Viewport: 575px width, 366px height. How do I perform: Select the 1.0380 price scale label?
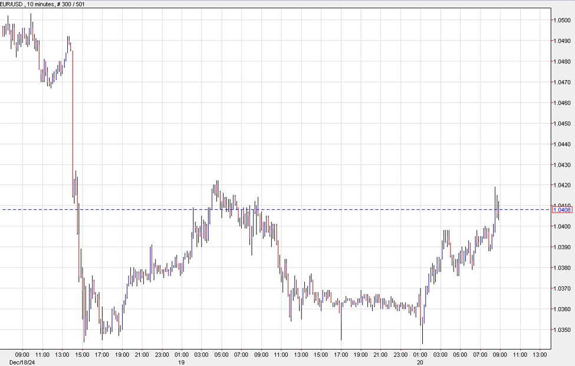click(561, 268)
